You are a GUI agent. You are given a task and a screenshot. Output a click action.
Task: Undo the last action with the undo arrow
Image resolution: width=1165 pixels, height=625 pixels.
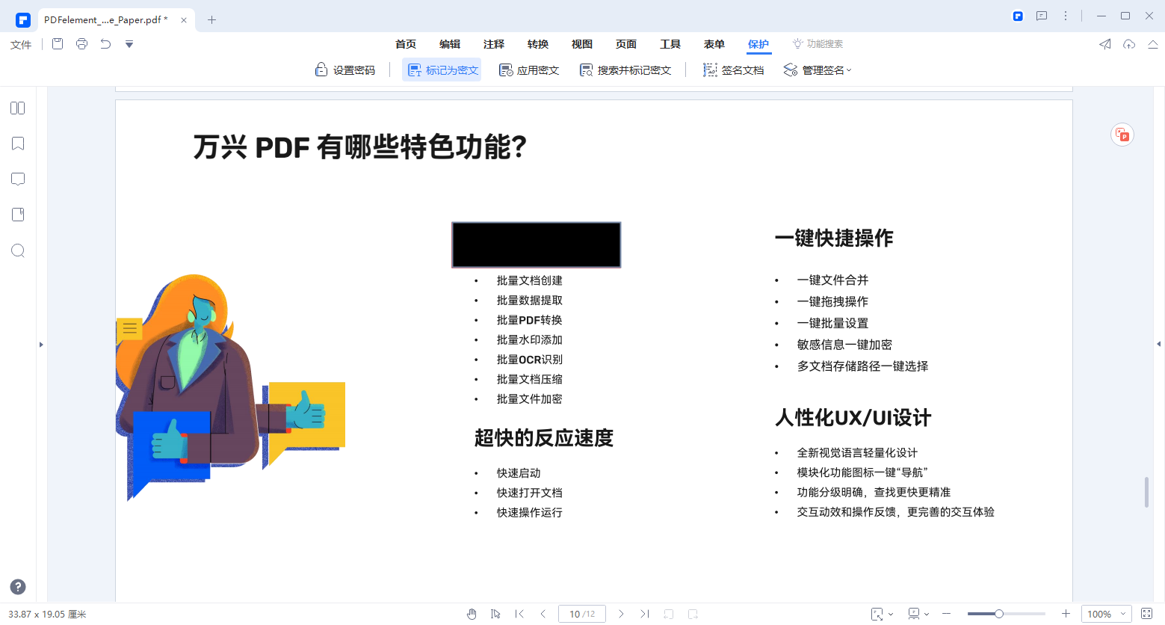(x=105, y=44)
